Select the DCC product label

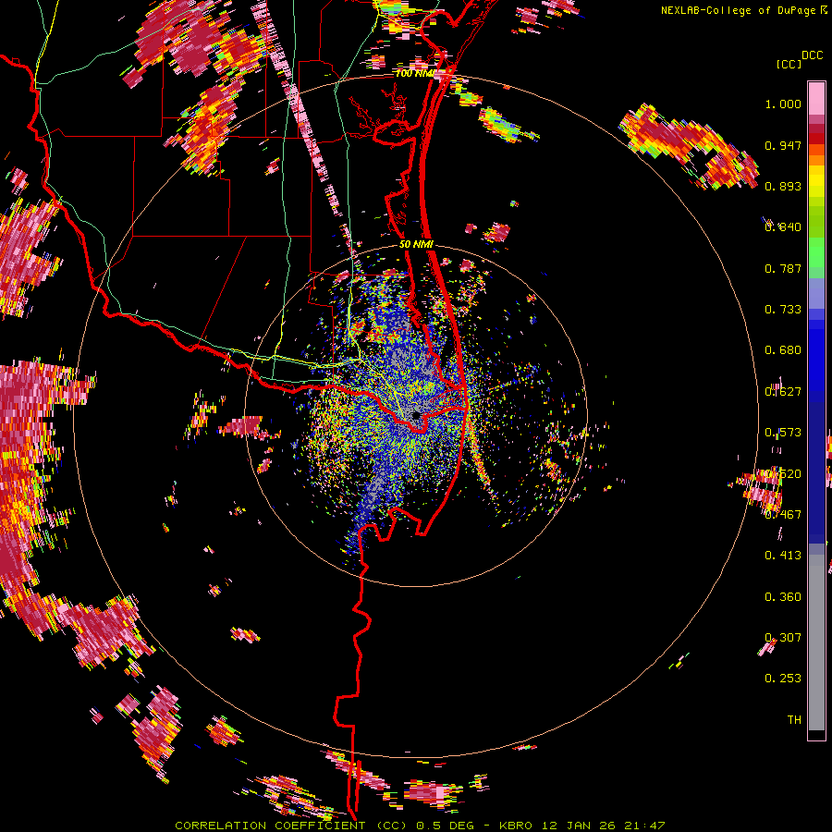pos(812,55)
